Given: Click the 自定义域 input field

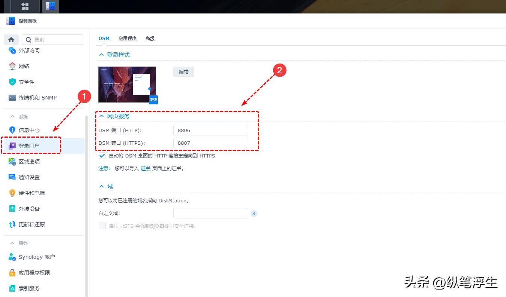Looking at the screenshot, I should pos(210,213).
